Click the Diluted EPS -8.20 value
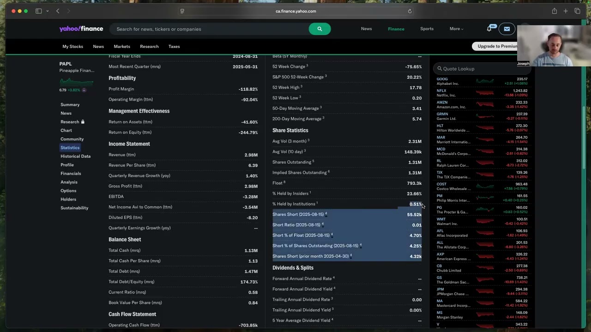 click(252, 218)
